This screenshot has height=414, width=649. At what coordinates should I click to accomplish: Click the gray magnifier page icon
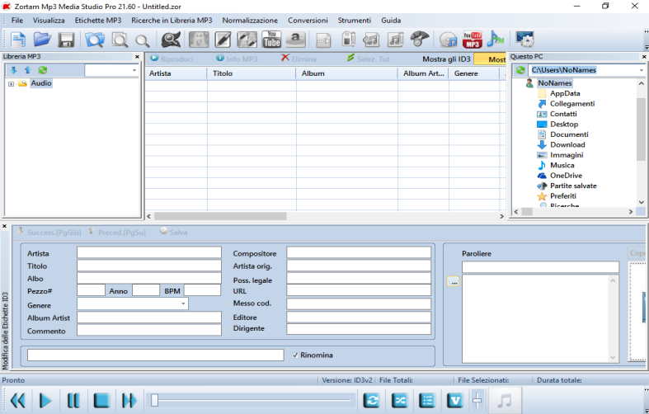tap(120, 40)
